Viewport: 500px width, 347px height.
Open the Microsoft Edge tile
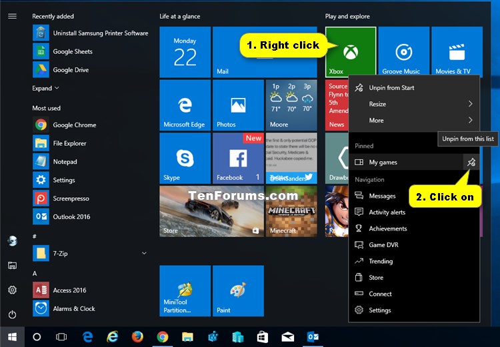coord(185,105)
